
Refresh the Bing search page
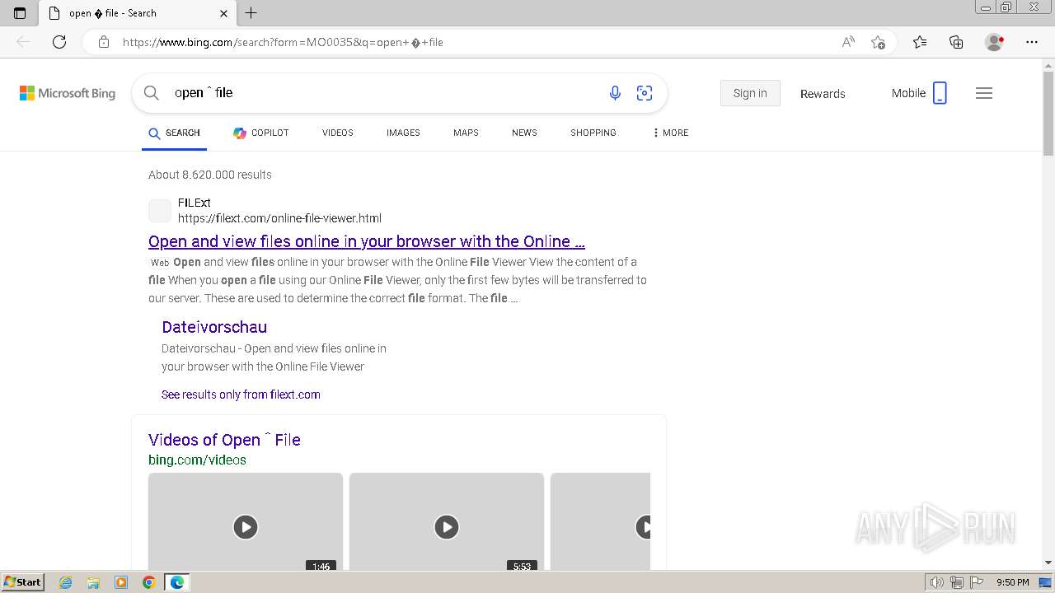point(59,42)
